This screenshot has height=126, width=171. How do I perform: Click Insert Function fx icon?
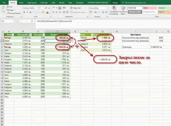(32, 21)
